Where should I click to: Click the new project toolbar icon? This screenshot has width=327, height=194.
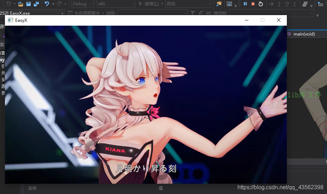(x=8, y=4)
